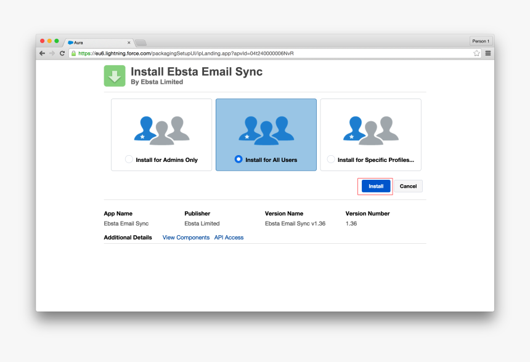530x362 pixels.
Task: Select Install for All Users radio
Action: tap(238, 159)
